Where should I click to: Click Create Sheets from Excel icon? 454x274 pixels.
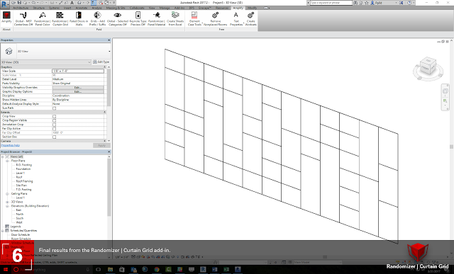click(175, 19)
